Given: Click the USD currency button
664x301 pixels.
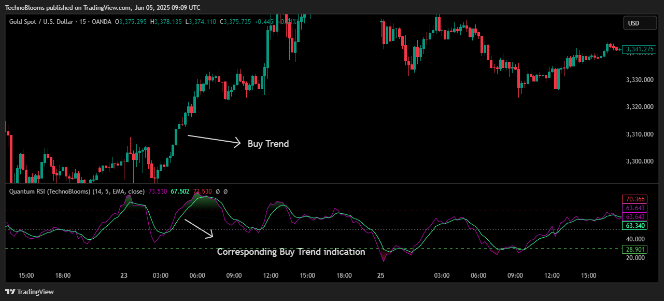Looking at the screenshot, I should [x=640, y=23].
